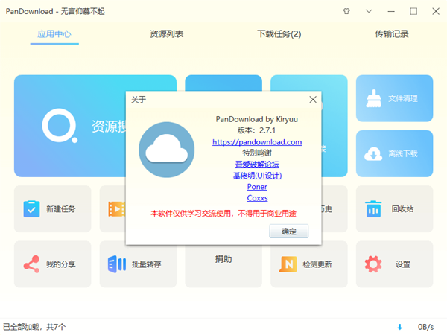Click the 离线下载 label text
447x335 pixels.
point(403,154)
